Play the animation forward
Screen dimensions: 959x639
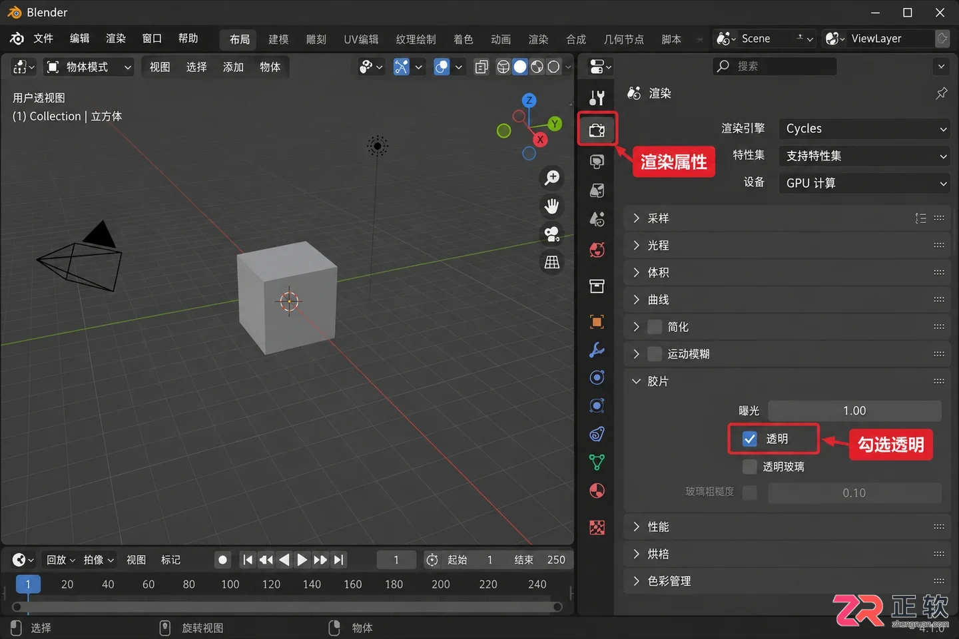[302, 560]
